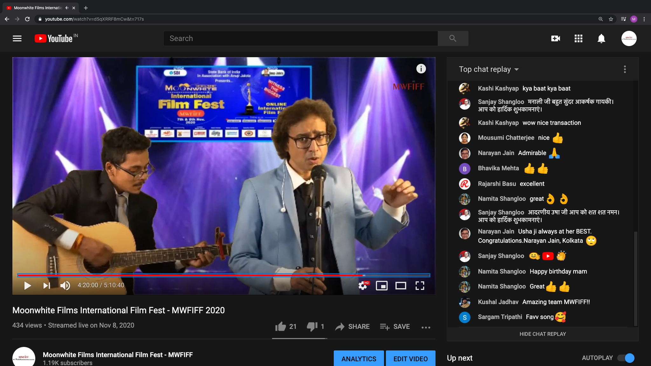651x366 pixels.
Task: Open browser zoom indicator icon
Action: [x=600, y=19]
